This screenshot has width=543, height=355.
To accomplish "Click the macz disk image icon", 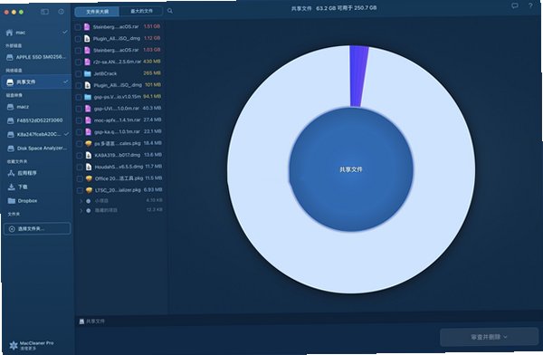I will 11,107.
